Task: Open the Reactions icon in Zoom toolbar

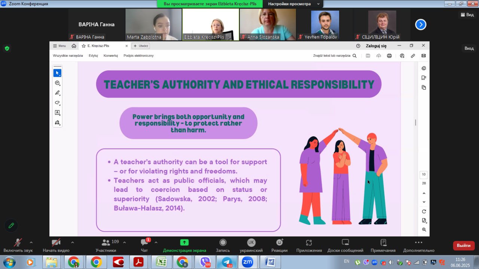Action: point(280,243)
